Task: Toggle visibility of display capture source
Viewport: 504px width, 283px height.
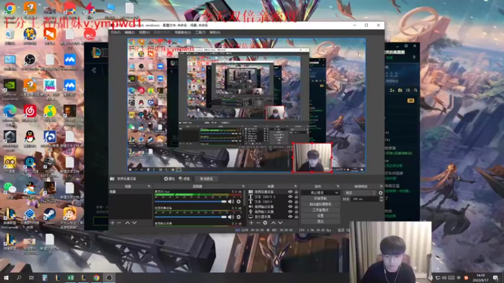Action: [x=290, y=216]
